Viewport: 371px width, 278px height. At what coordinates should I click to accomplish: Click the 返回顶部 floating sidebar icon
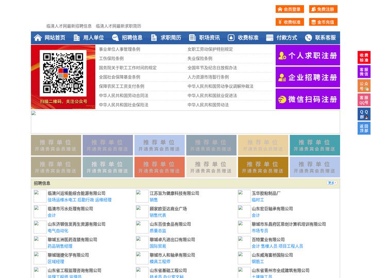(x=364, y=128)
